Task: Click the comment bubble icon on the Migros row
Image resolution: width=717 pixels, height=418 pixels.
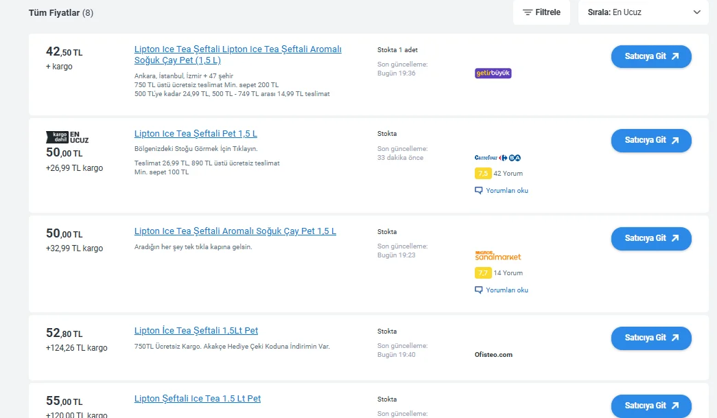Action: point(479,290)
